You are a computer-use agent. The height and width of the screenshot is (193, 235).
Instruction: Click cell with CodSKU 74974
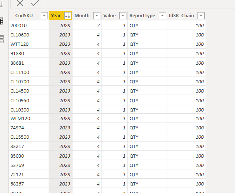(x=29, y=128)
